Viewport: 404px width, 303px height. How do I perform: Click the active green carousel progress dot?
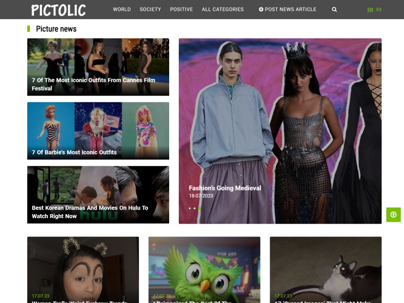click(x=199, y=208)
